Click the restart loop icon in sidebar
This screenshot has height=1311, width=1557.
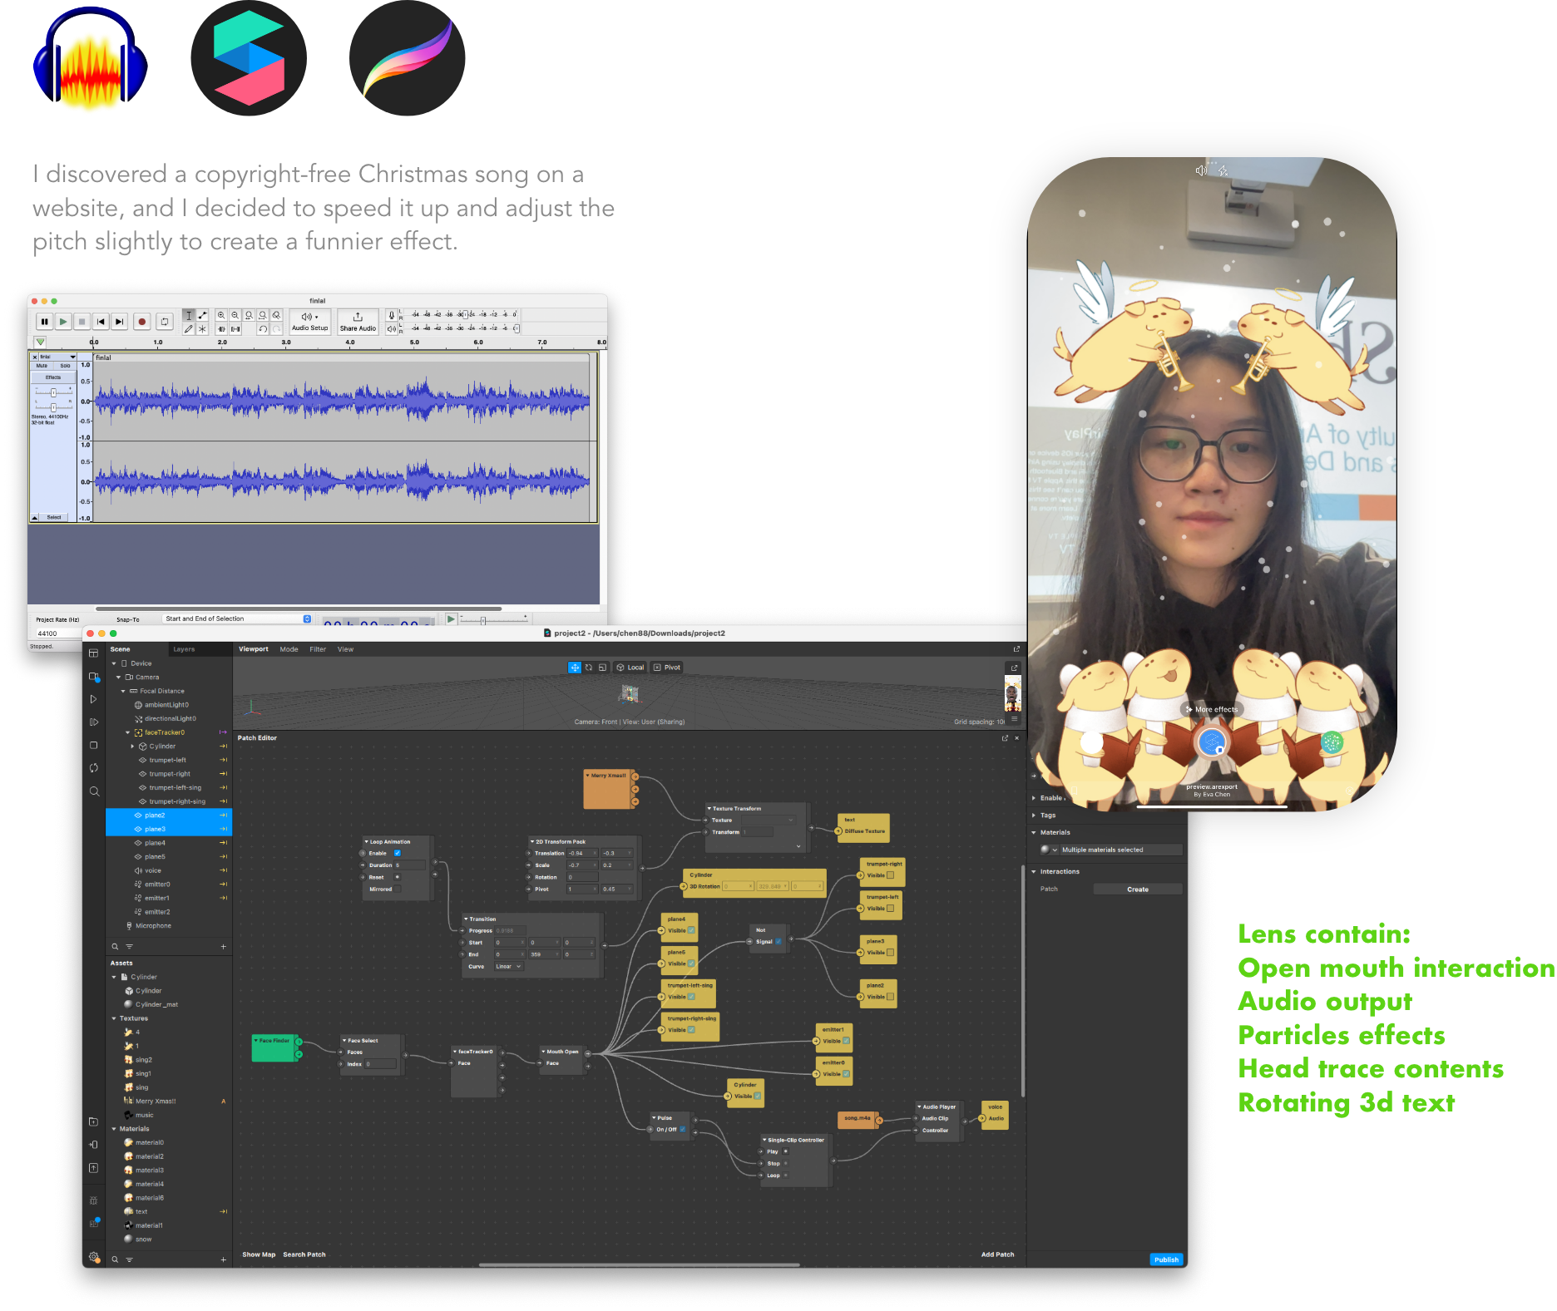click(x=94, y=768)
